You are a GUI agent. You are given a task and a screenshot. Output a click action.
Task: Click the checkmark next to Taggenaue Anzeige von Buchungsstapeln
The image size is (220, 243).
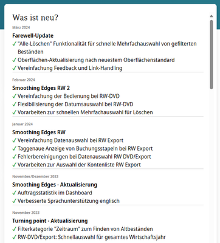click(14, 148)
